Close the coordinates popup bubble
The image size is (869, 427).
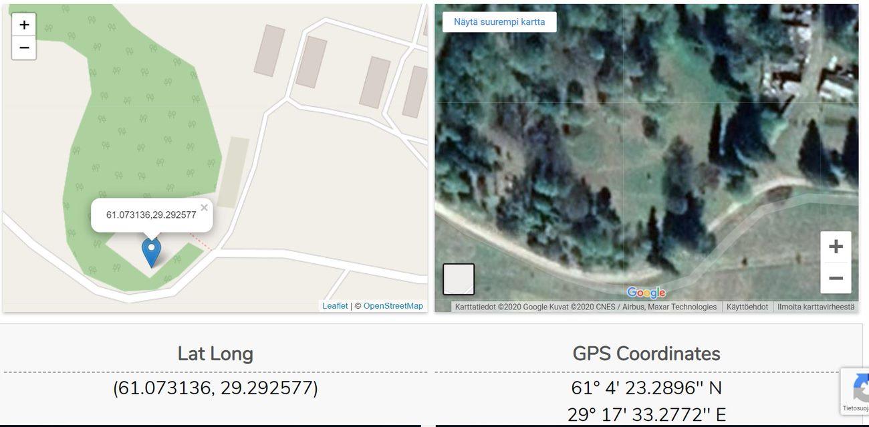(204, 208)
